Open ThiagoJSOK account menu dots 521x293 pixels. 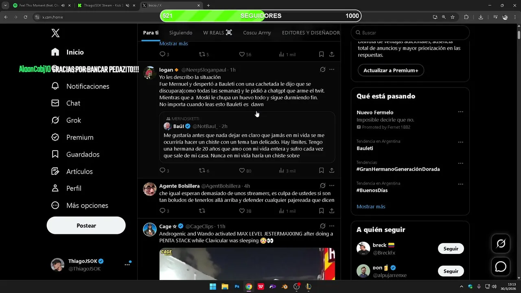click(127, 265)
